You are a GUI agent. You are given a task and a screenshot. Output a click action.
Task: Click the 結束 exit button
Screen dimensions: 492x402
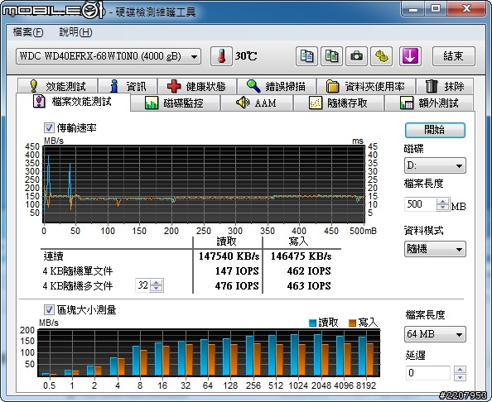[453, 56]
